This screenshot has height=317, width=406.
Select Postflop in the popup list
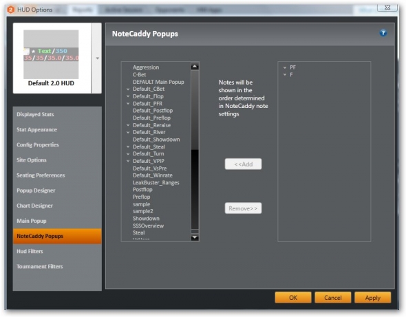tap(142, 189)
